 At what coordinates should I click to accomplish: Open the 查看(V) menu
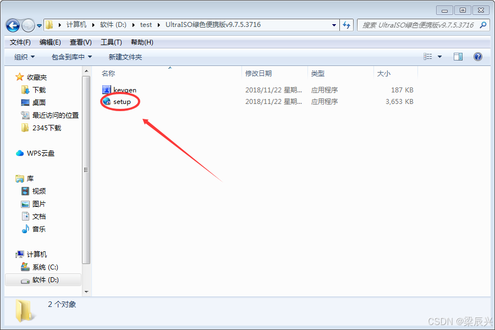click(x=80, y=42)
